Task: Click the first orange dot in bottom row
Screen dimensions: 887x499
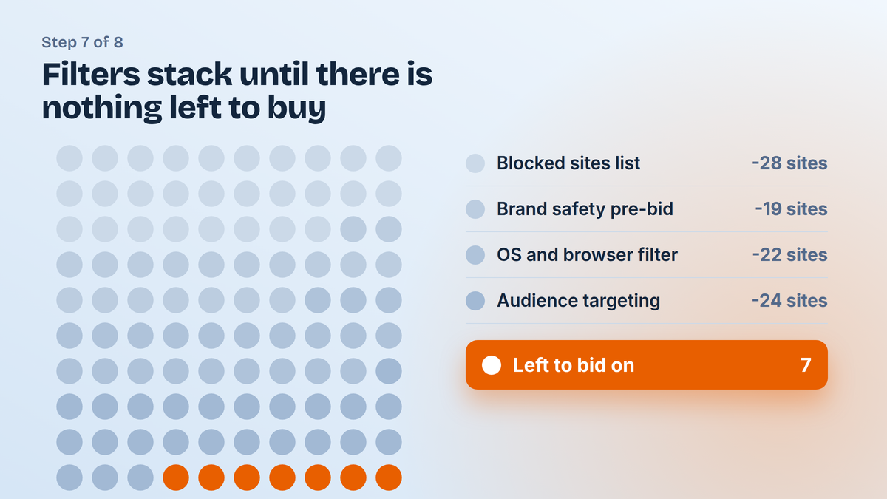Action: (x=176, y=478)
